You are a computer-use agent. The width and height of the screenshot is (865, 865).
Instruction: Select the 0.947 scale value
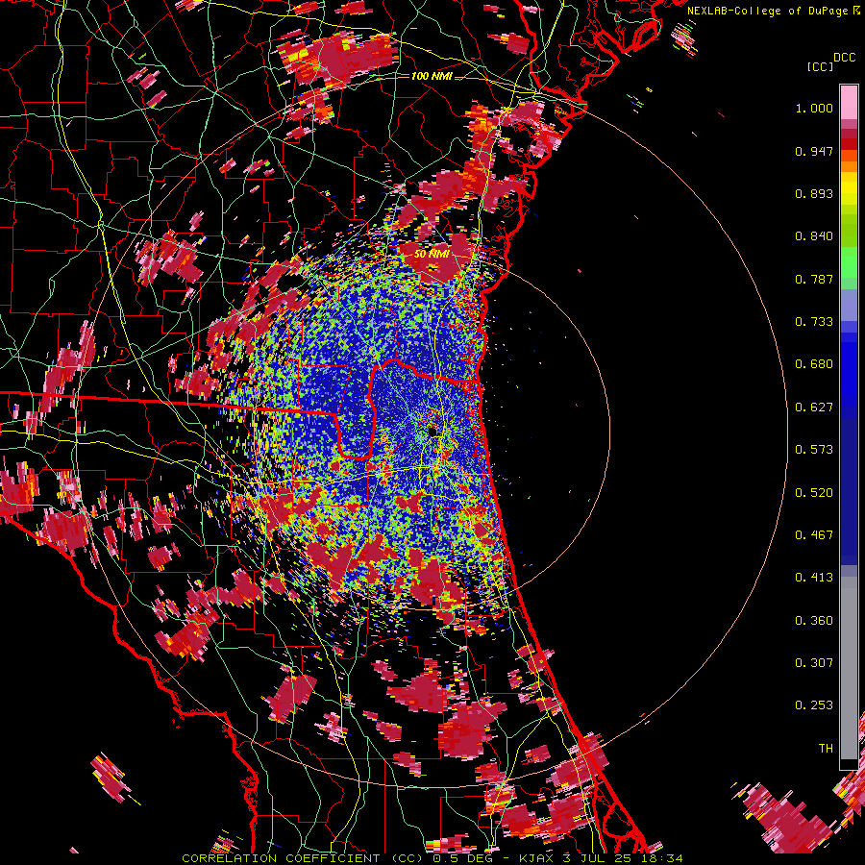(x=814, y=151)
